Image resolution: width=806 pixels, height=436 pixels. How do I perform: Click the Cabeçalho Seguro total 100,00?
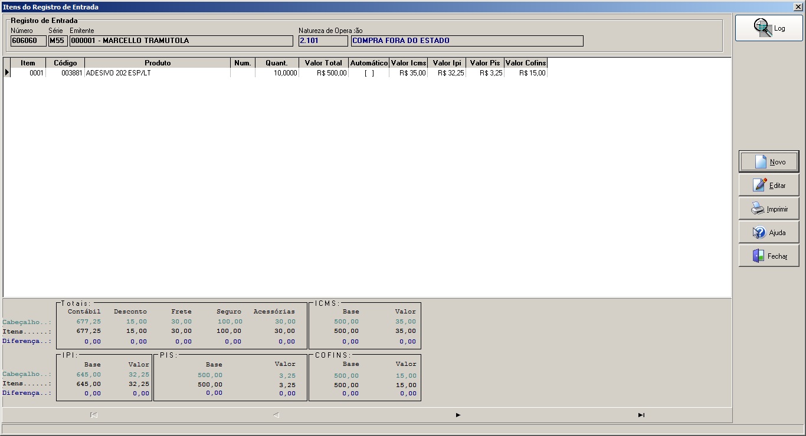[x=230, y=322]
